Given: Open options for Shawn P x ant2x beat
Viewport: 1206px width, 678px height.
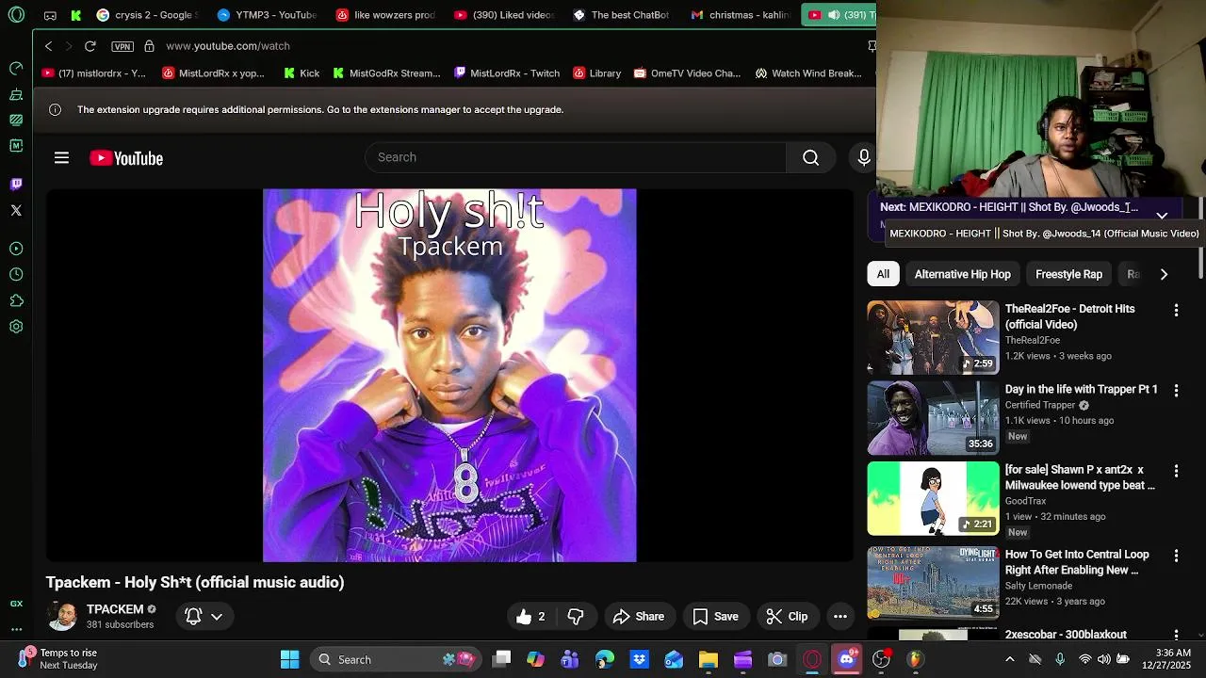Looking at the screenshot, I should click(1176, 471).
